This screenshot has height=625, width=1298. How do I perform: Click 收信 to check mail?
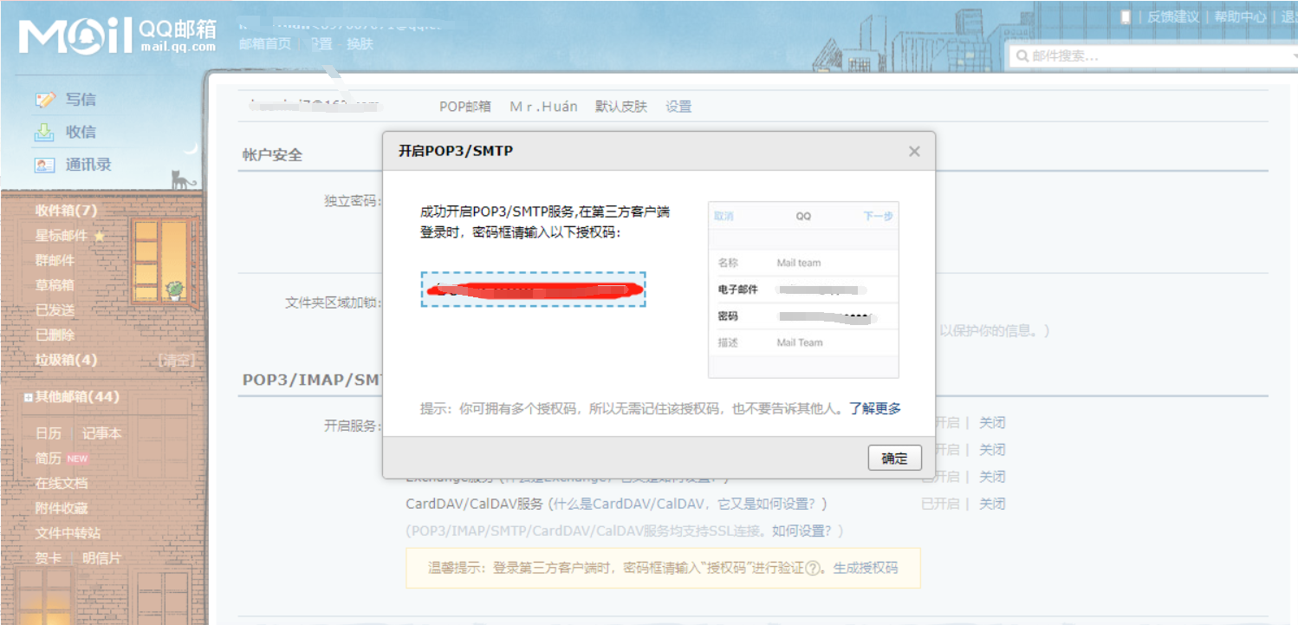[81, 132]
